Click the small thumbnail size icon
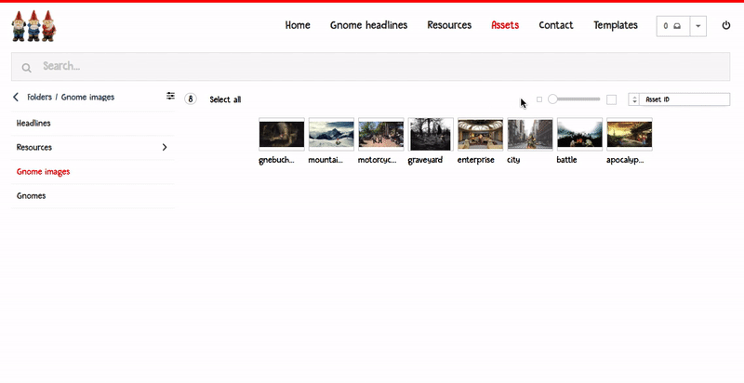 [539, 99]
